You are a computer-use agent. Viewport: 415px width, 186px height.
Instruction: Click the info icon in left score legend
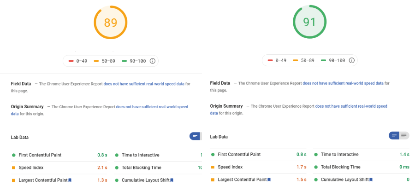(153, 61)
